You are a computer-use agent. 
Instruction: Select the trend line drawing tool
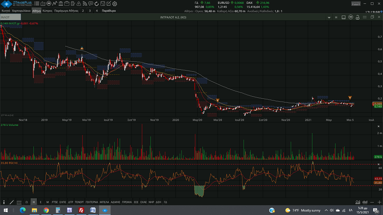coord(11,202)
